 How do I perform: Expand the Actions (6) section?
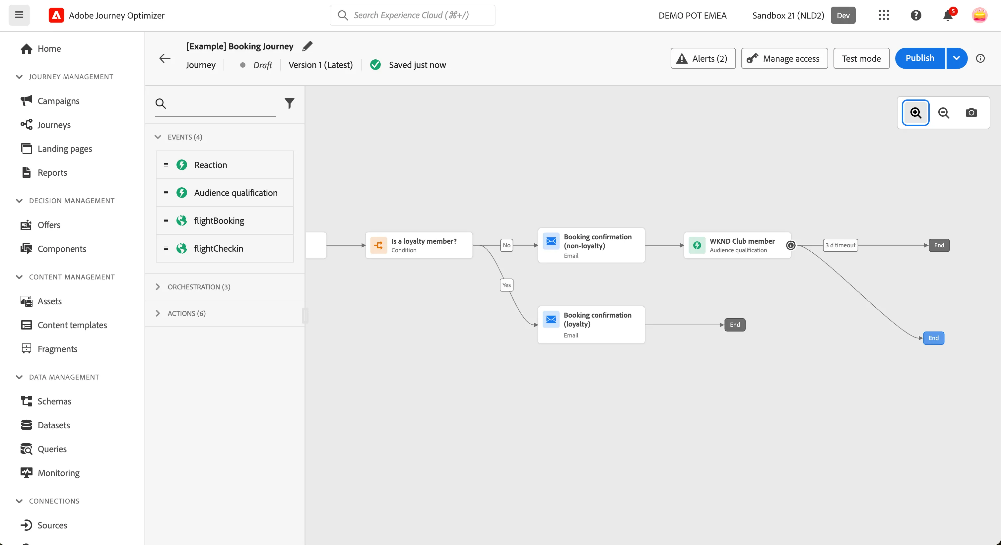click(158, 313)
